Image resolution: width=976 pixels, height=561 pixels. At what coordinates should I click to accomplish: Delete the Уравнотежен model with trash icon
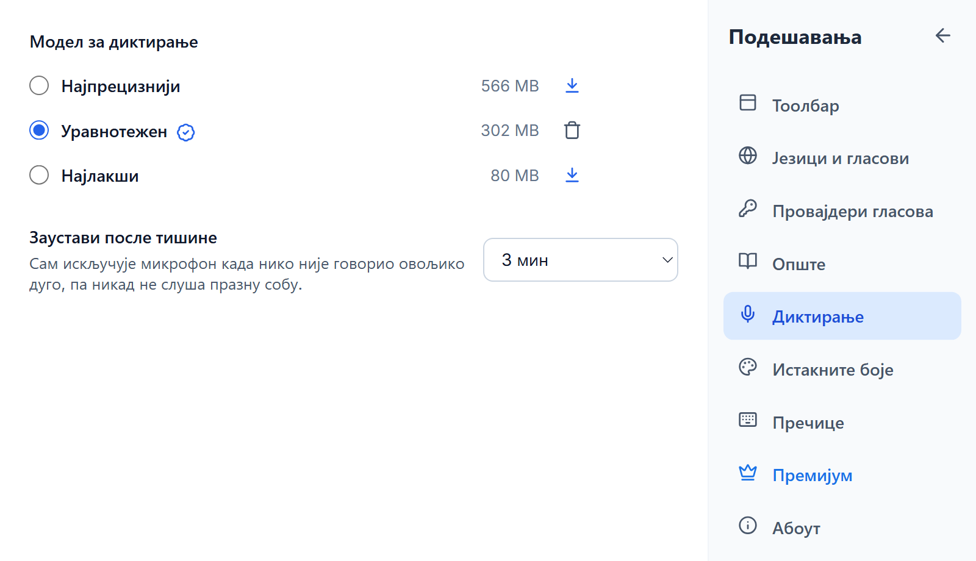coord(572,130)
